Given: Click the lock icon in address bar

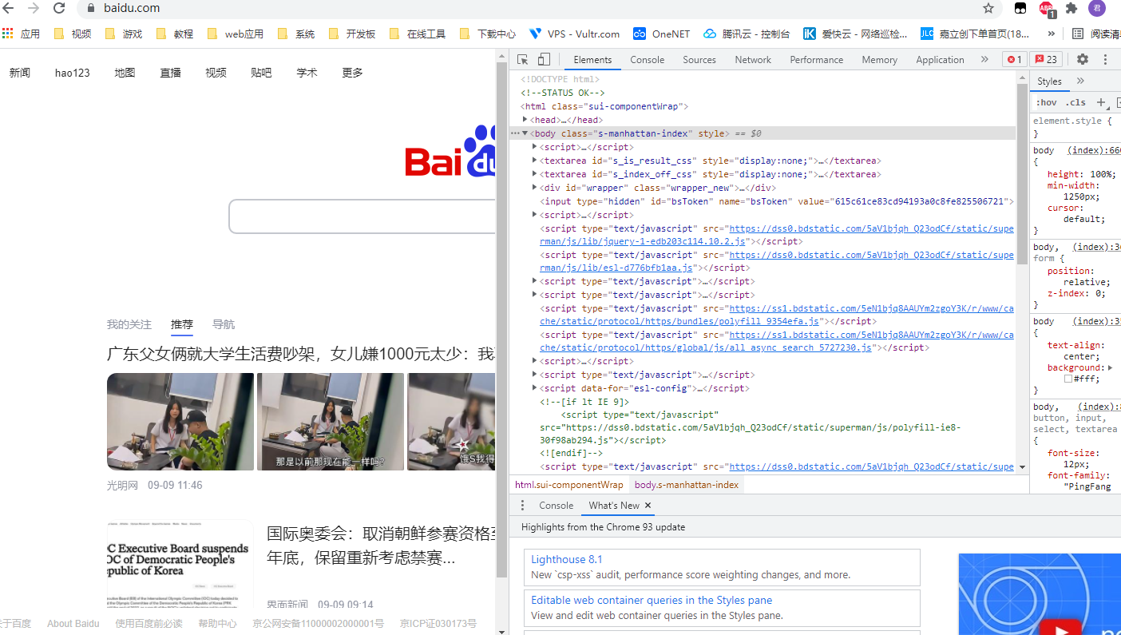Looking at the screenshot, I should point(90,8).
